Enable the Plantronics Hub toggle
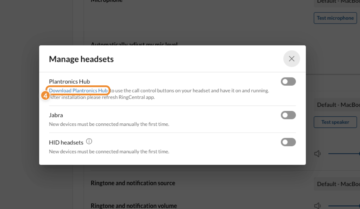The width and height of the screenshot is (360, 209). pos(288,82)
